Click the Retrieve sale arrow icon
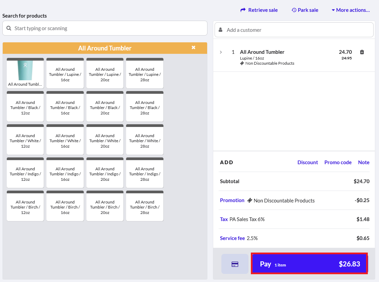Image resolution: width=379 pixels, height=282 pixels. click(243, 10)
